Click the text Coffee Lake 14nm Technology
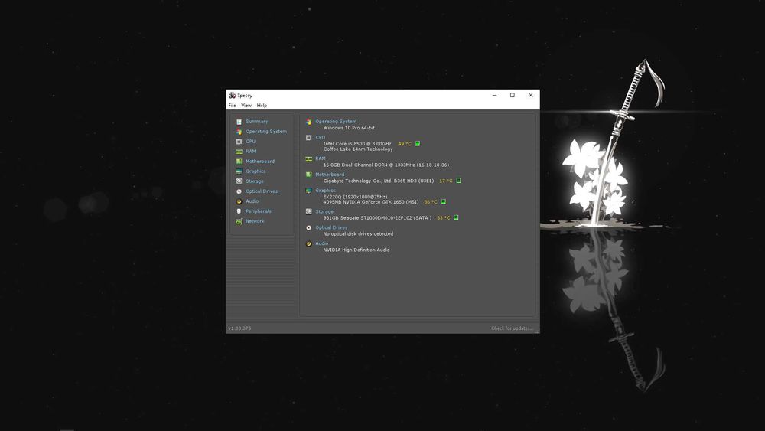The width and height of the screenshot is (765, 431). (x=357, y=149)
